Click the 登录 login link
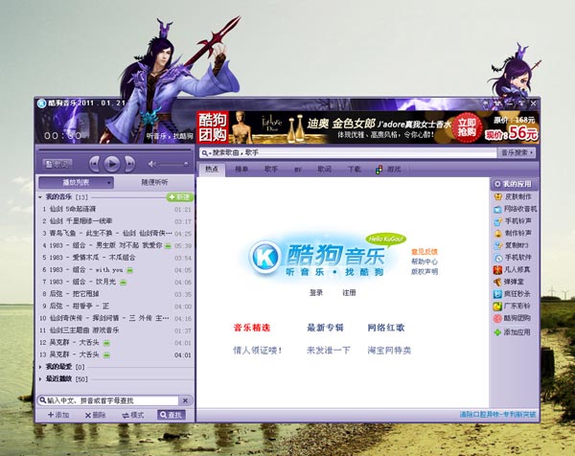This screenshot has height=456, width=575. point(316,292)
